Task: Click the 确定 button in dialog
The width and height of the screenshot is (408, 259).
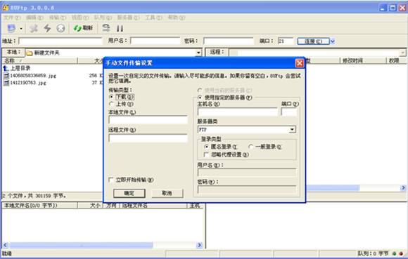Action: click(129, 193)
